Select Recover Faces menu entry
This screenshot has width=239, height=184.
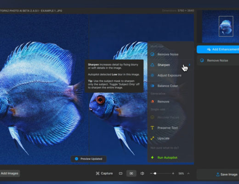pyautogui.click(x=171, y=117)
